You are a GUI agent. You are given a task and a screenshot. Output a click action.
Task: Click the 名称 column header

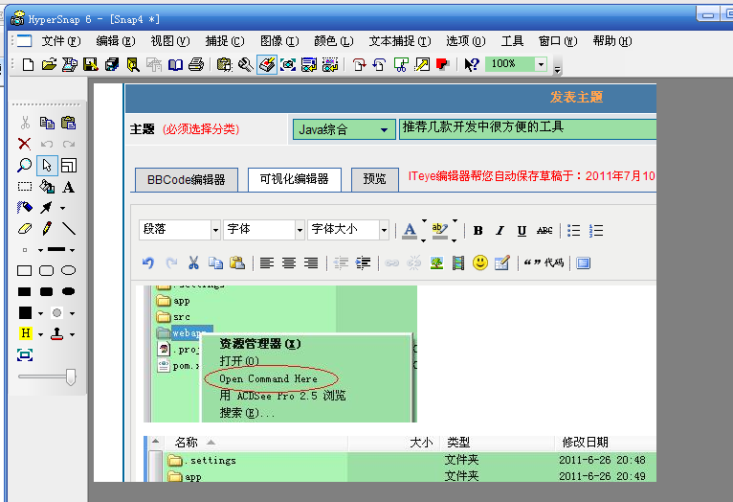pyautogui.click(x=187, y=442)
